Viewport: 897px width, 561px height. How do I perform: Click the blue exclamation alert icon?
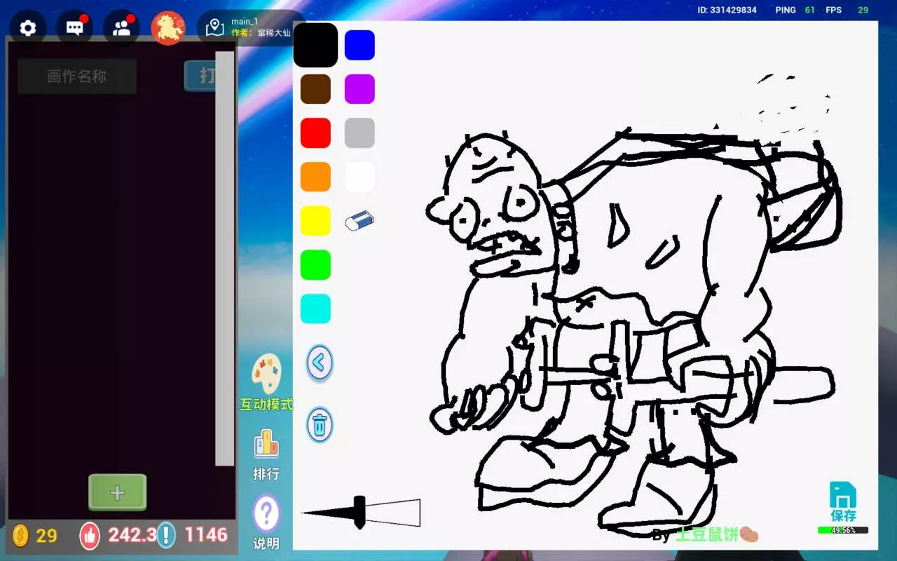(166, 535)
